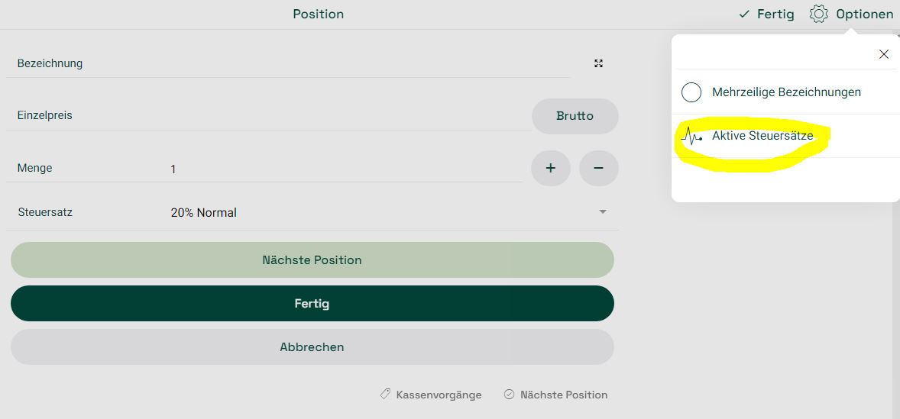Click the circled check icon near Nächste Position
This screenshot has height=419, width=900.
509,395
